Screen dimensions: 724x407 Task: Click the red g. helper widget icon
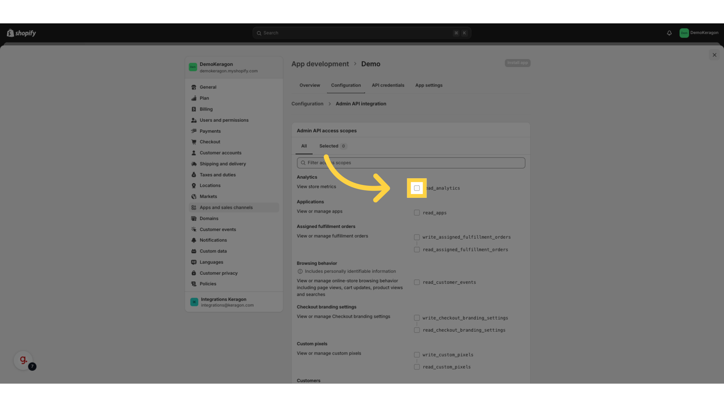point(23,360)
